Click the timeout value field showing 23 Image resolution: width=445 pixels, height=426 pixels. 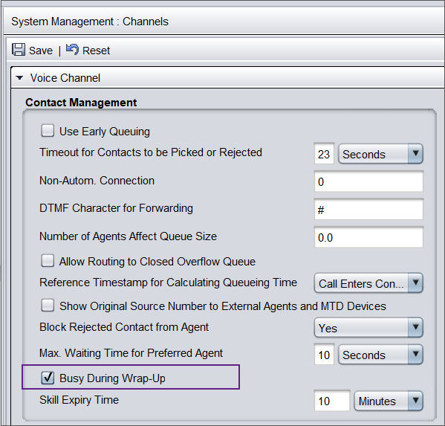pos(324,154)
